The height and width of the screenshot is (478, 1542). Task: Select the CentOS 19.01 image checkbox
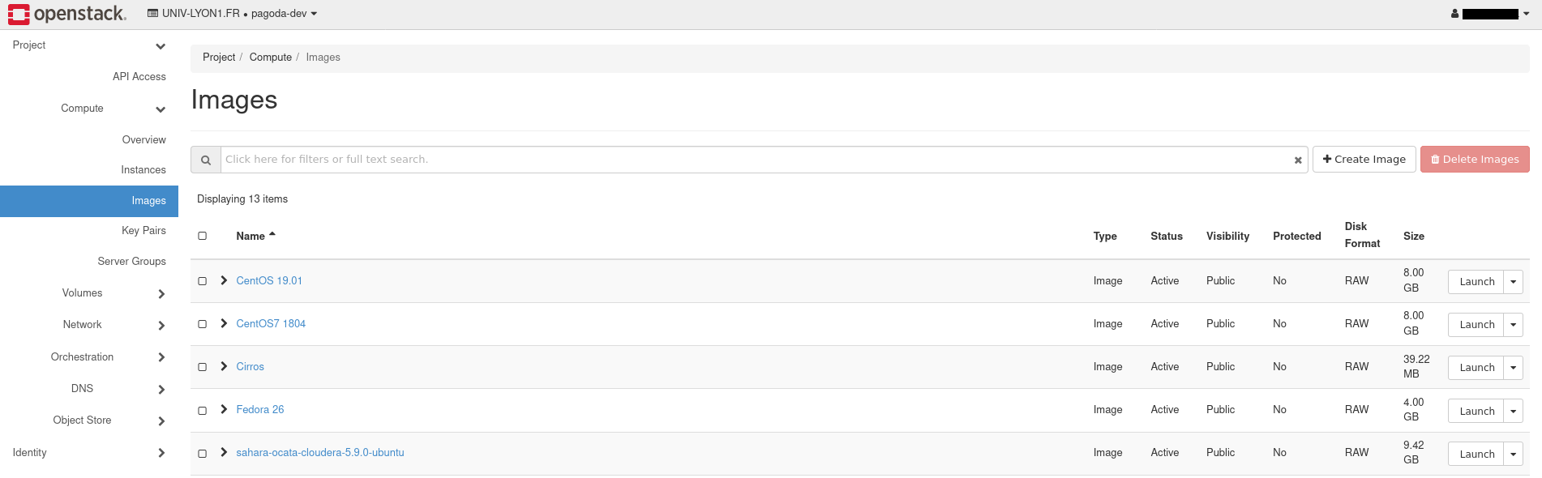[203, 281]
